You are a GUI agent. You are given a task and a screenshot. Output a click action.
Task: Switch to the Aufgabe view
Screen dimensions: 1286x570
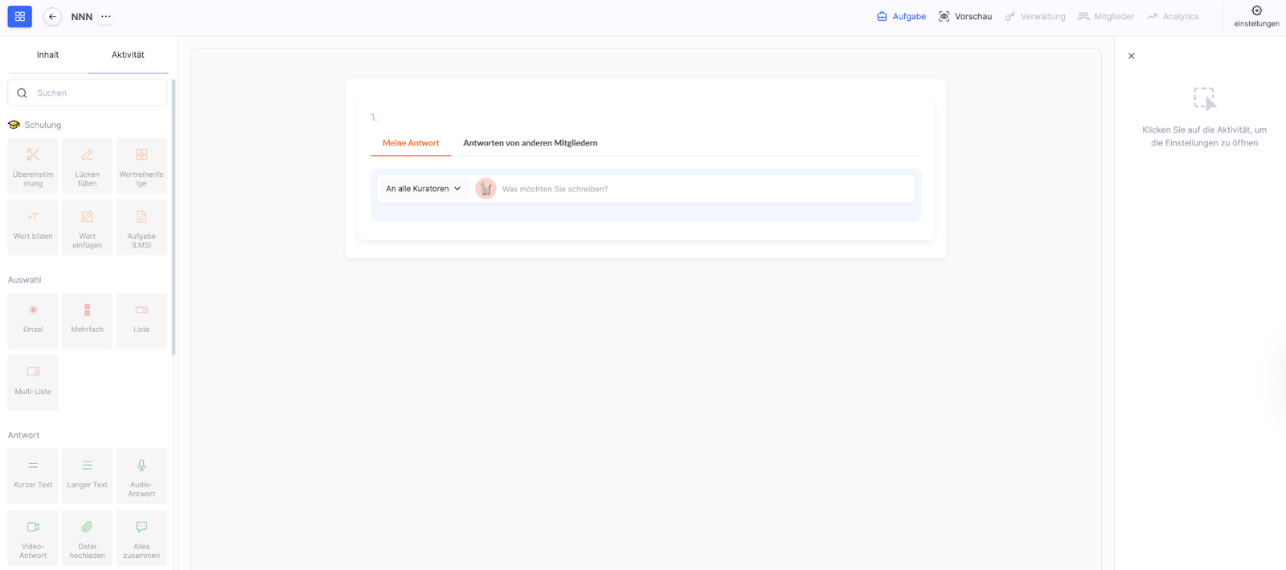901,16
